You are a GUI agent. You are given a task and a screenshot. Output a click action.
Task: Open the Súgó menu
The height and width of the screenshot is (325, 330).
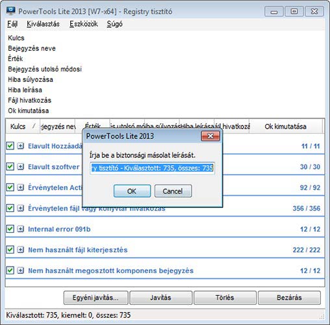coord(114,24)
